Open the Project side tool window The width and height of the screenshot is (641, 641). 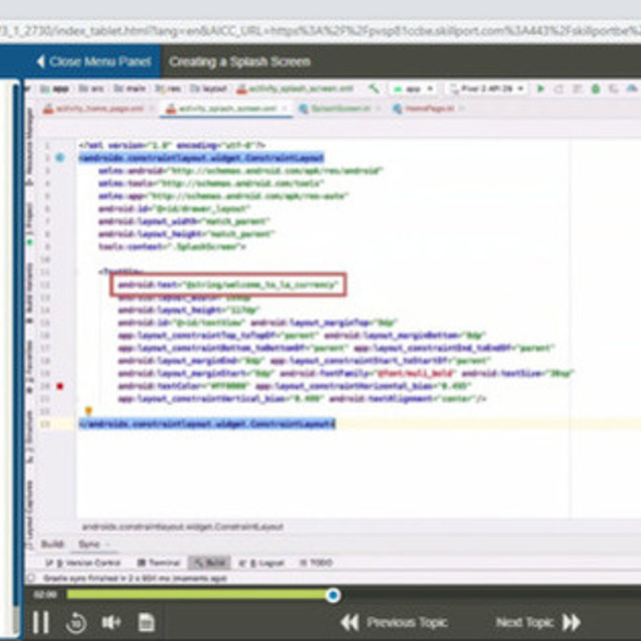[x=30, y=224]
